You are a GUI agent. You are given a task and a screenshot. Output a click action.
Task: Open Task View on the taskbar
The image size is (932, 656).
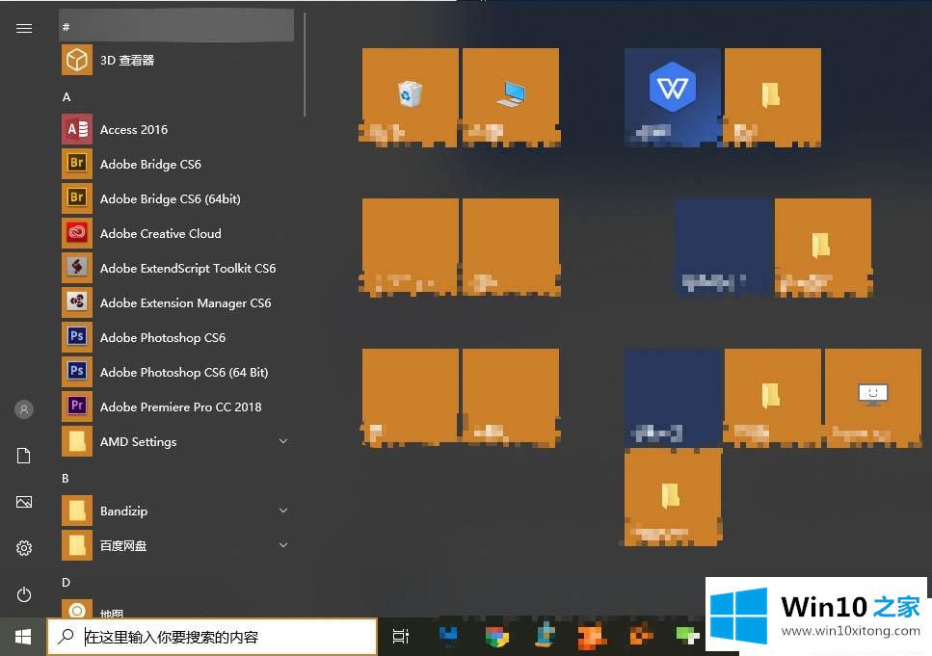401,637
